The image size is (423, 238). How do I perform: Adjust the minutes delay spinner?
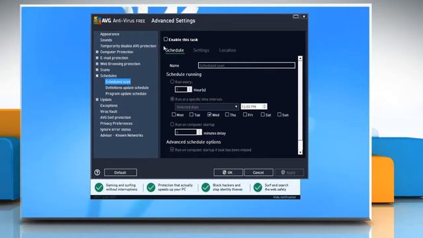point(199,132)
